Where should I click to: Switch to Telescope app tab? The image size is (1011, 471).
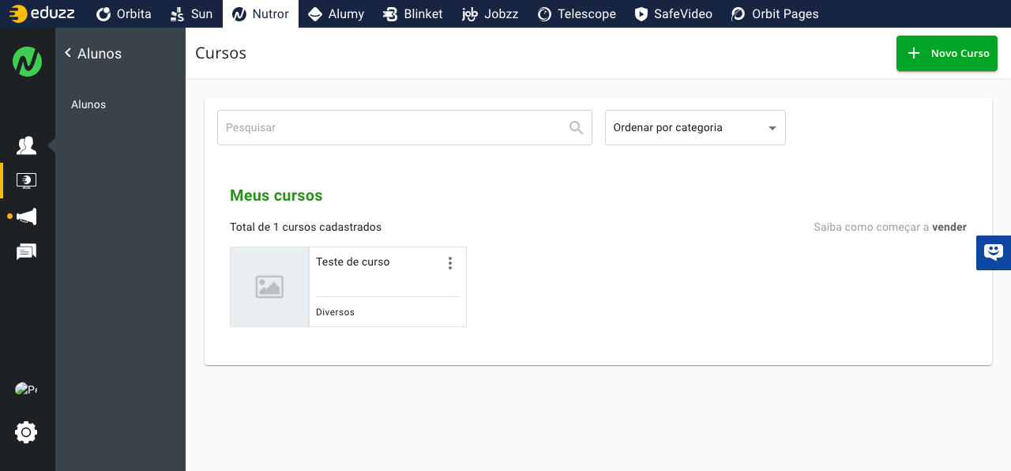pos(577,13)
